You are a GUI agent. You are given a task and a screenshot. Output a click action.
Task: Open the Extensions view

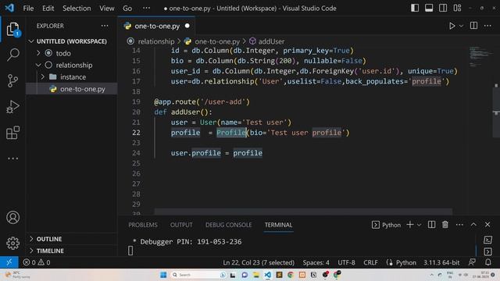[12, 133]
